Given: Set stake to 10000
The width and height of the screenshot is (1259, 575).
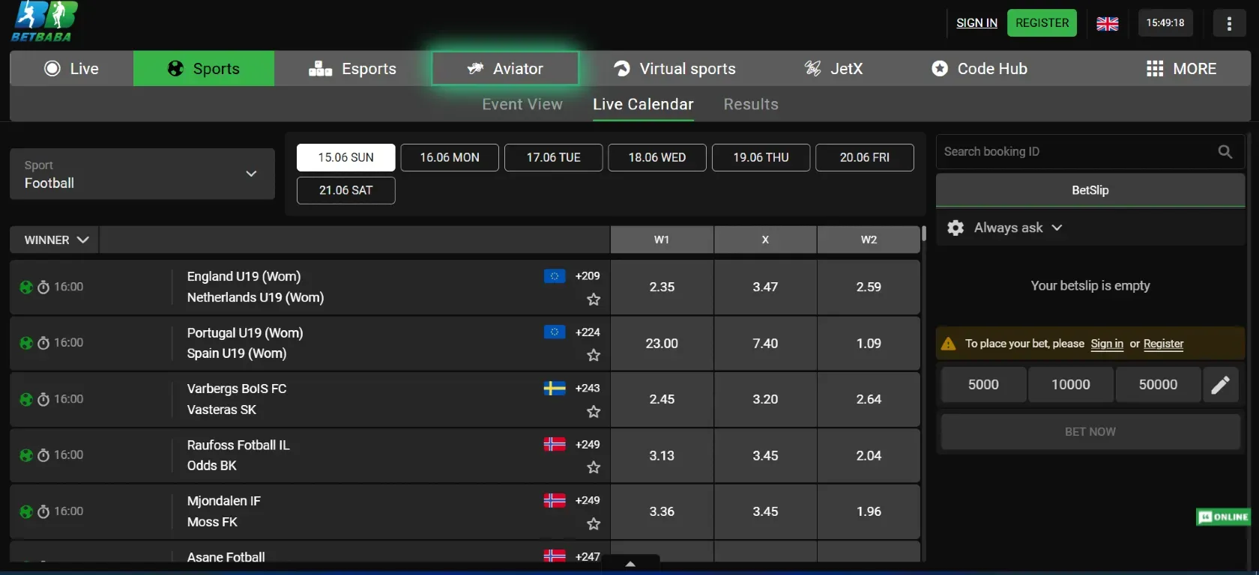Looking at the screenshot, I should click(1071, 385).
